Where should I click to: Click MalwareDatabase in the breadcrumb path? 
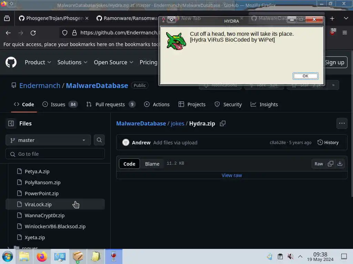[141, 123]
